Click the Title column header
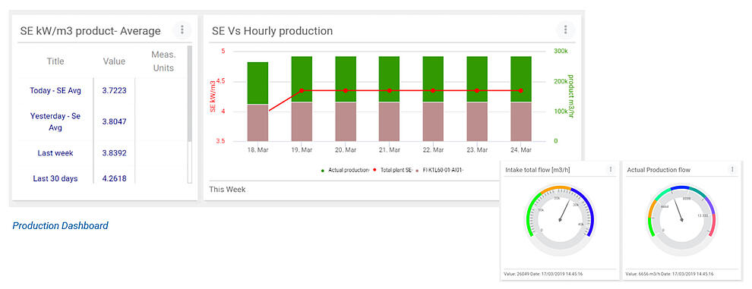Screen dimensions: 752x289 tap(55, 61)
